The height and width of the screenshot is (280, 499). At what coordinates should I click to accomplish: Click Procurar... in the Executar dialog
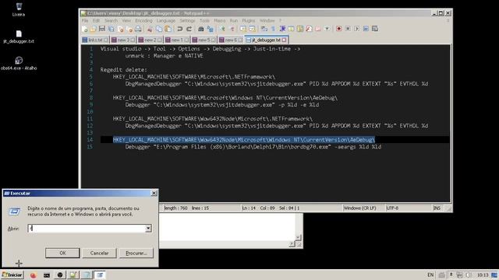(x=136, y=253)
